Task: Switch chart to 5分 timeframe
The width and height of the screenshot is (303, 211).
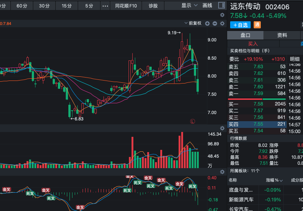Action: [89, 6]
